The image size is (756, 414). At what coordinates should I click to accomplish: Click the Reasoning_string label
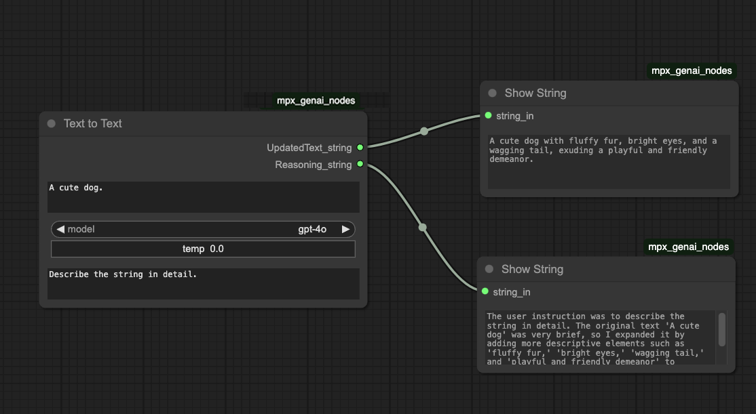(314, 165)
